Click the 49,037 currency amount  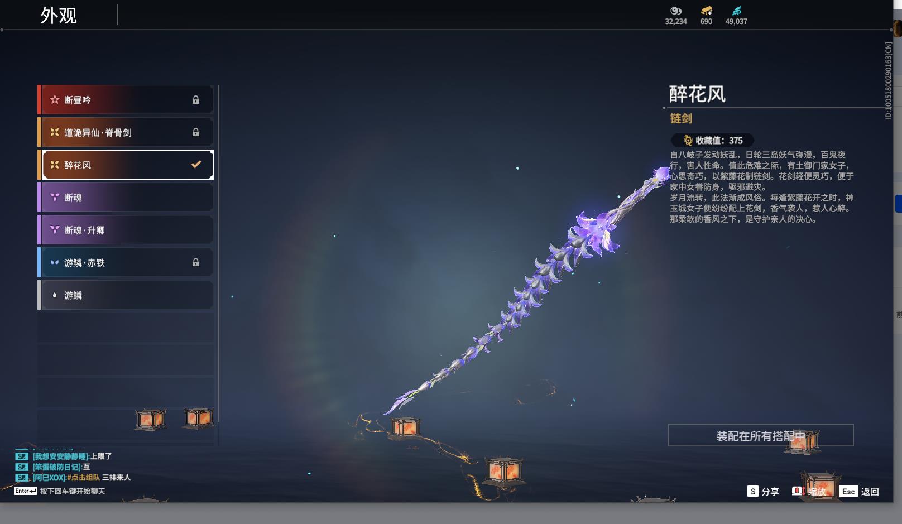pos(736,21)
